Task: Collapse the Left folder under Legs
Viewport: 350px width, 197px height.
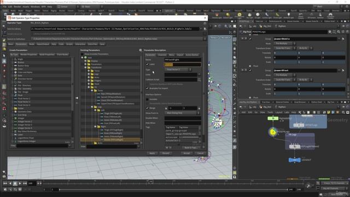Action: (95, 111)
